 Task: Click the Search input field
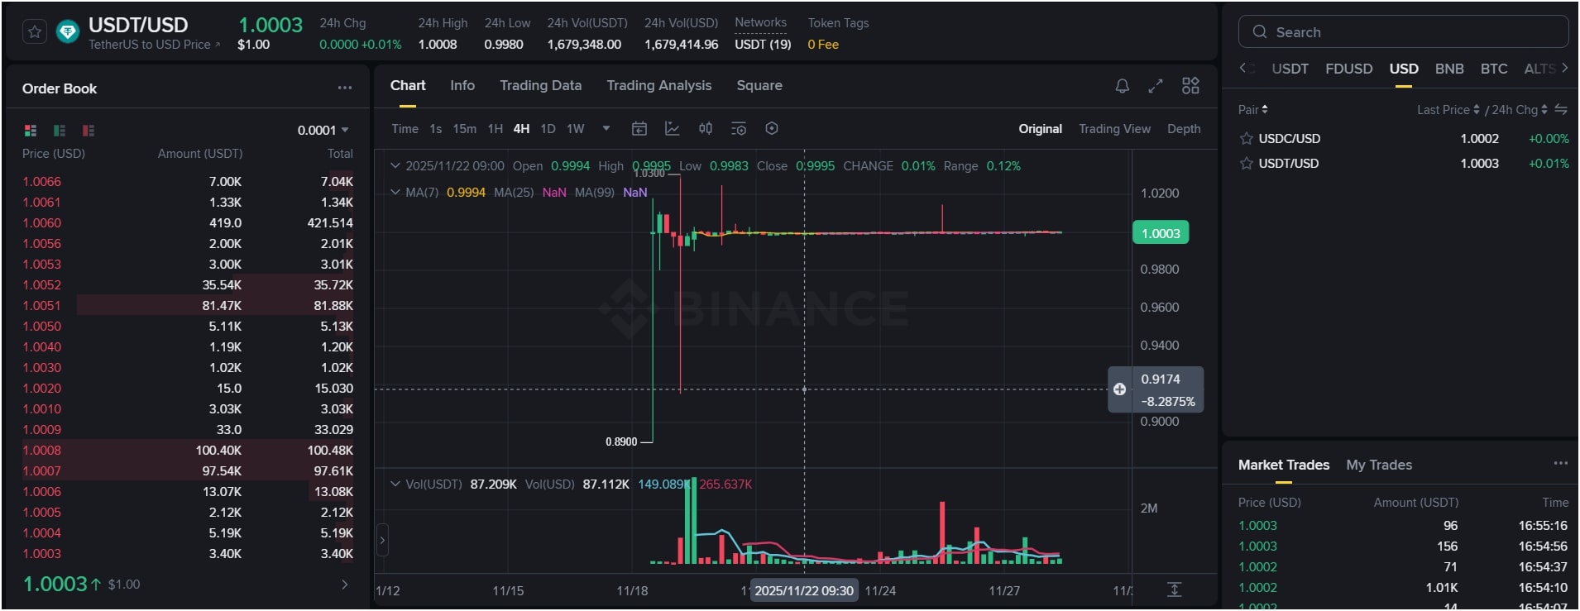click(x=1403, y=32)
